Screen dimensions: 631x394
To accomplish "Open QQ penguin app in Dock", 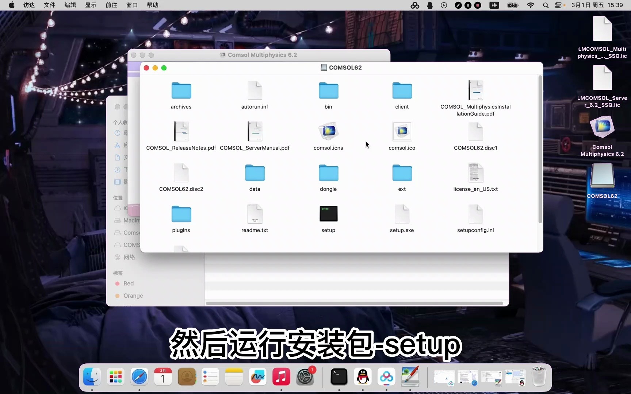I will pyautogui.click(x=363, y=377).
